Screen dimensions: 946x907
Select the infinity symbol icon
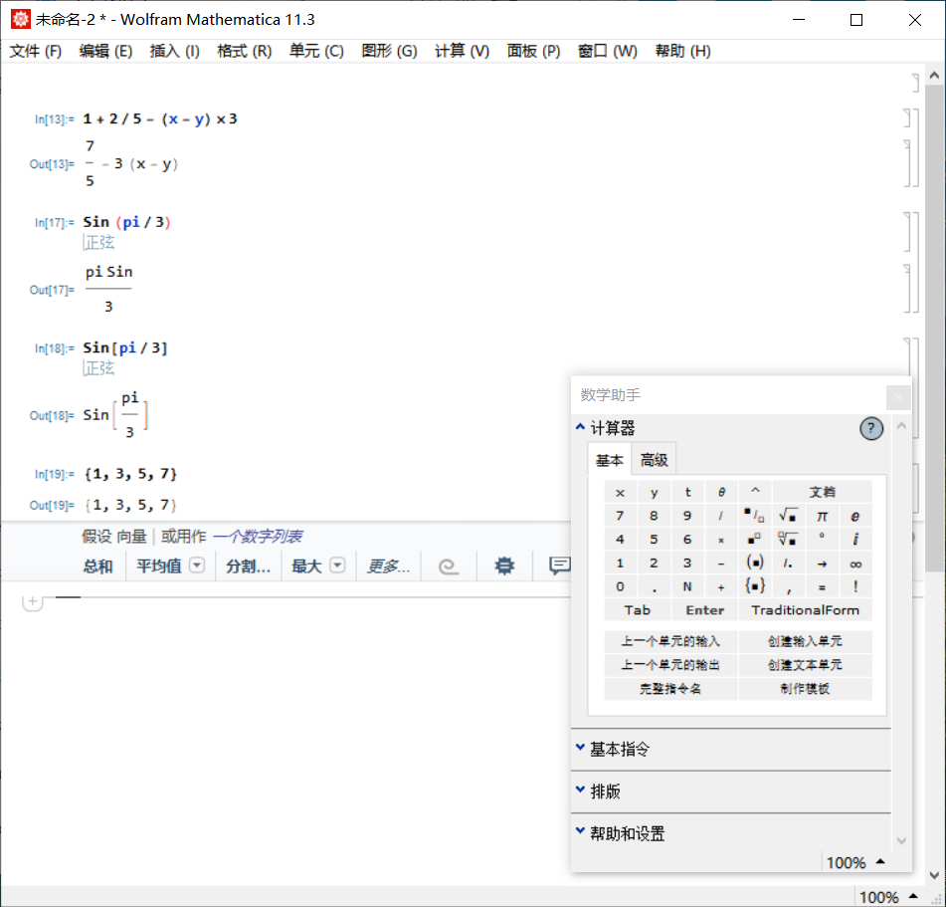(855, 563)
